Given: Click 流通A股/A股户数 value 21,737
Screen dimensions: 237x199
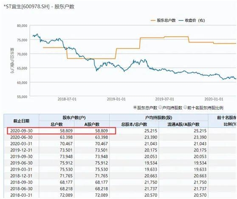Looking at the screenshot, I should [200, 189].
